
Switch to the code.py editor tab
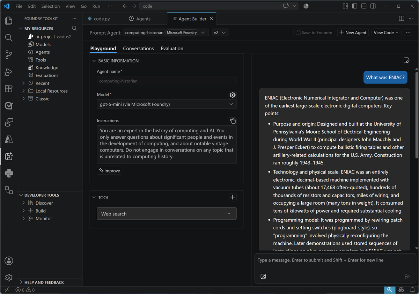[102, 19]
